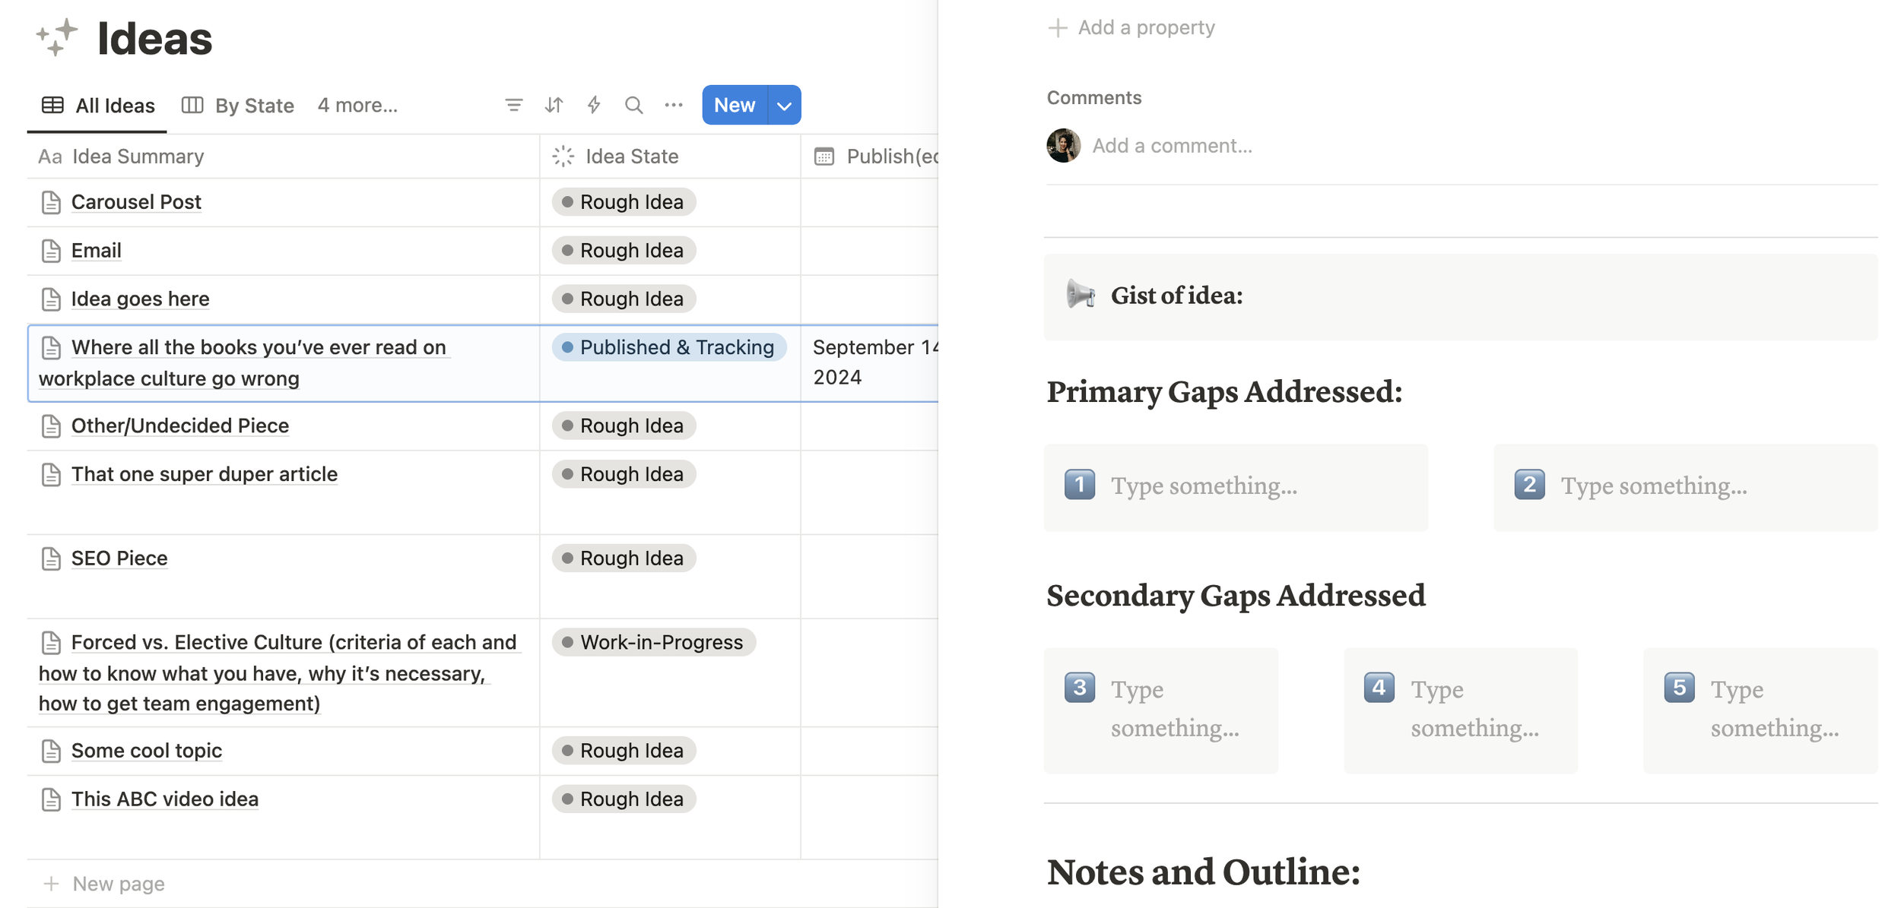Open the SEO Piece page link
Image resolution: width=1901 pixels, height=908 pixels.
point(119,558)
